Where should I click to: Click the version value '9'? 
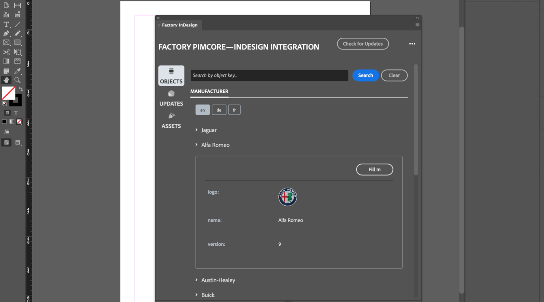[280, 244]
